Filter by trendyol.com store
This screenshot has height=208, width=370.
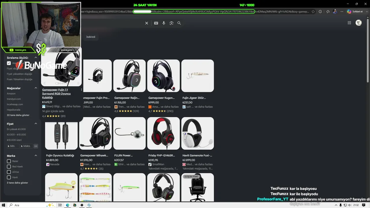click(x=14, y=99)
